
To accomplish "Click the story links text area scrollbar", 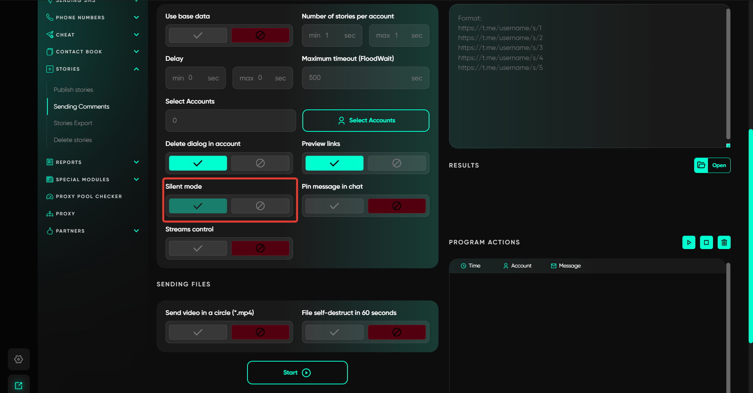I will (728, 75).
